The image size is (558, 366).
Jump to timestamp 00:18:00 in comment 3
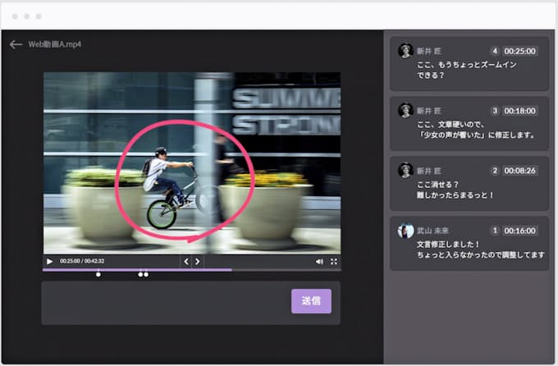pyautogui.click(x=520, y=111)
